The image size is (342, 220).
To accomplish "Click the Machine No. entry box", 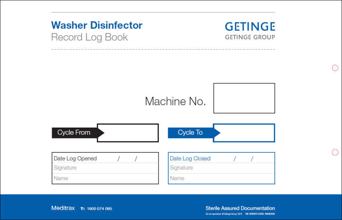I will point(244,98).
